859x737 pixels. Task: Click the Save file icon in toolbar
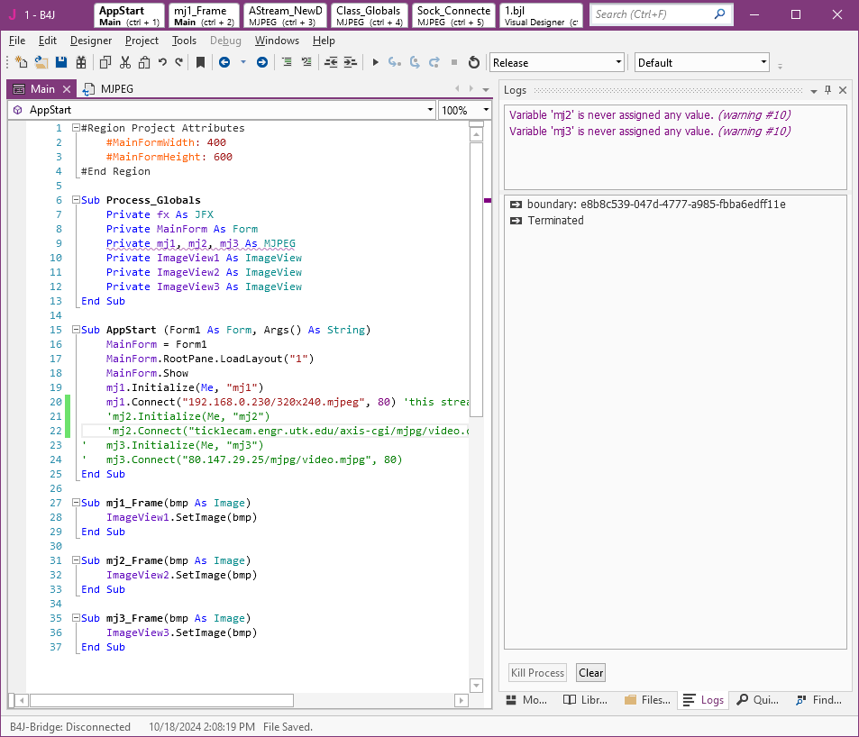tap(61, 62)
